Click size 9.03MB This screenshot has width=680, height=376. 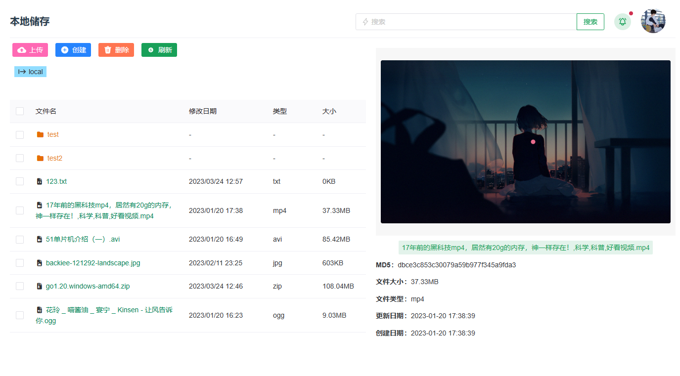(x=334, y=315)
